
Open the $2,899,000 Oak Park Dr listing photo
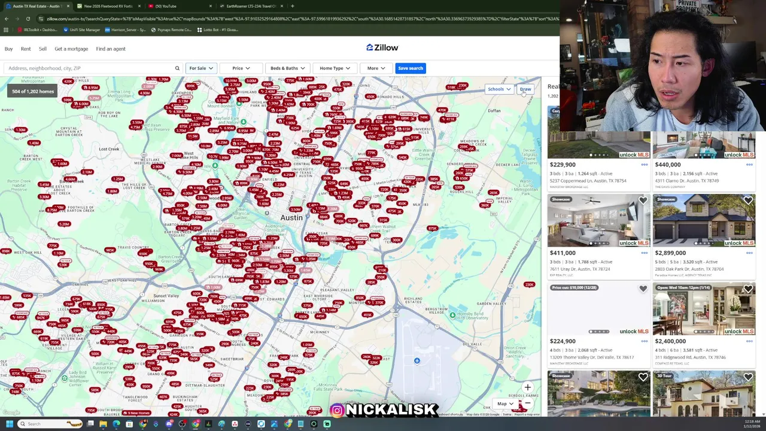tap(704, 220)
